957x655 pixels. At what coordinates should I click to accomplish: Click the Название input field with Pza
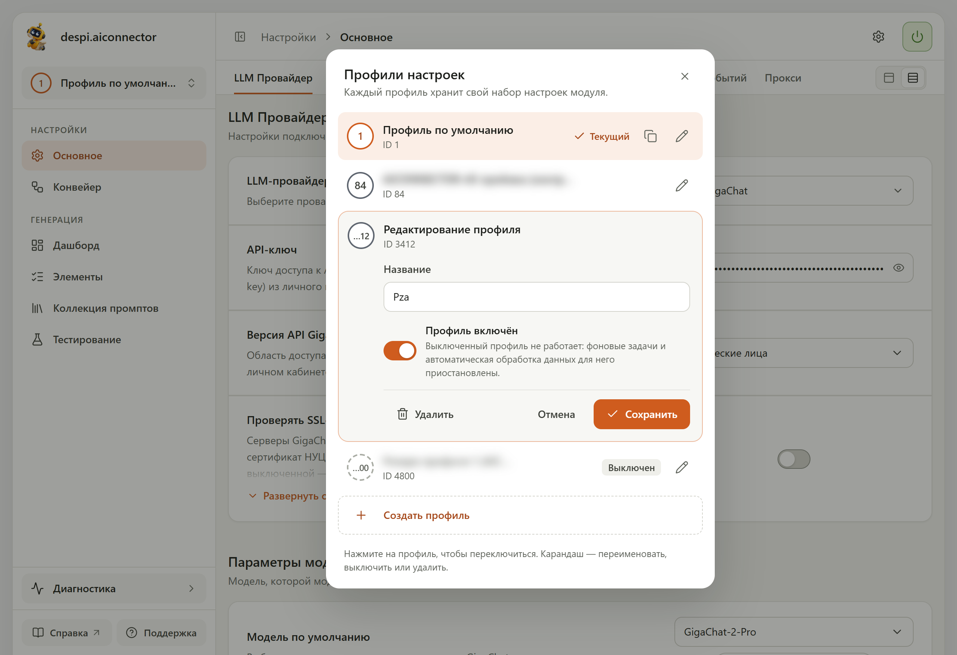pyautogui.click(x=536, y=297)
